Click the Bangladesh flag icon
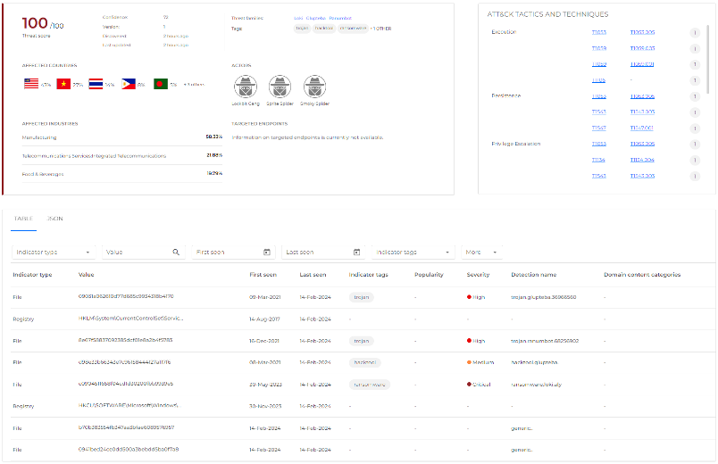 pyautogui.click(x=160, y=84)
